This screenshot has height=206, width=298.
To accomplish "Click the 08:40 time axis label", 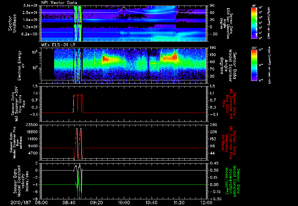I will pos(69,203).
